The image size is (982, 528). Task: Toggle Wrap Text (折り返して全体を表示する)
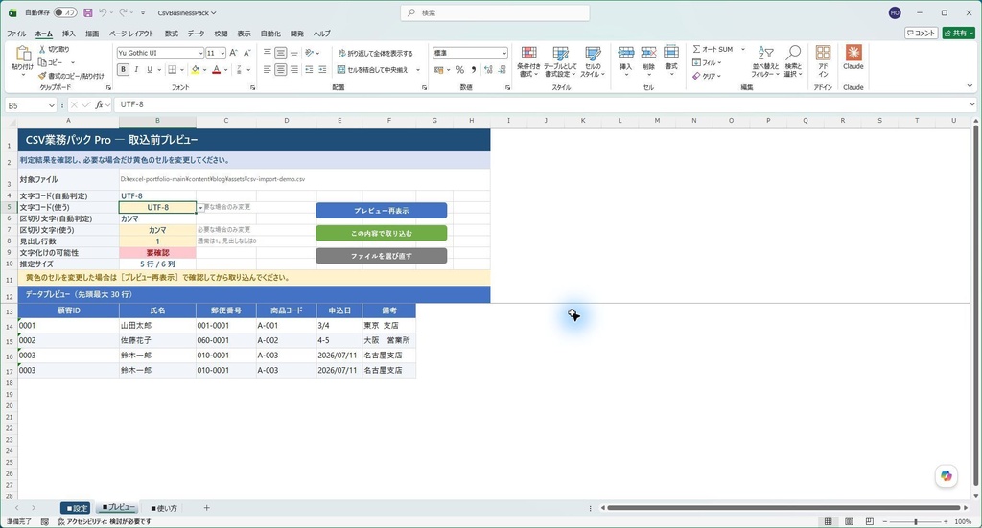[x=375, y=53]
